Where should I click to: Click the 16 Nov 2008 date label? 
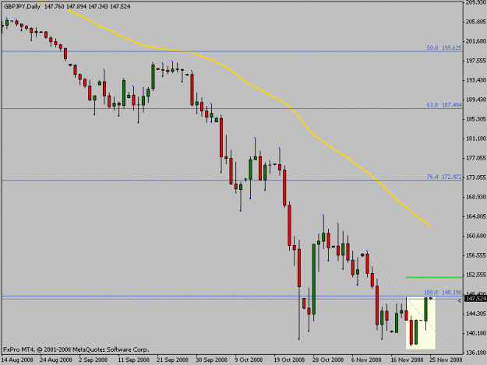[x=407, y=360]
